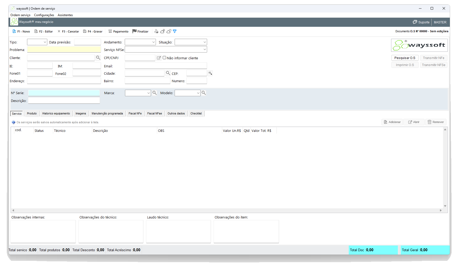Switch to the Fiscal NFse tab
Image resolution: width=461 pixels, height=265 pixels.
[155, 114]
